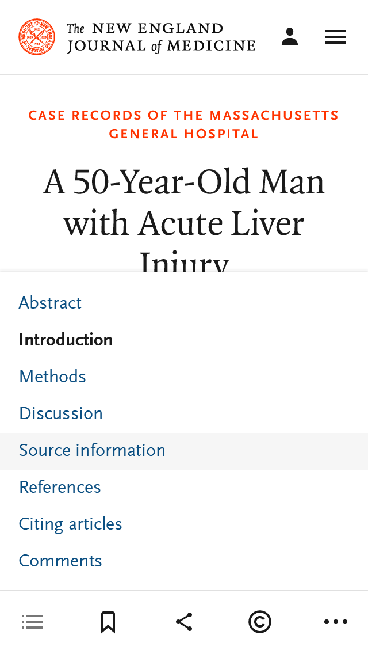
Task: Select the Introduction section entry
Action: (66, 340)
